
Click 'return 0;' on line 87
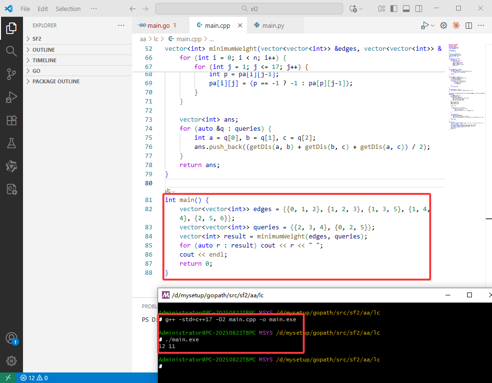196,264
